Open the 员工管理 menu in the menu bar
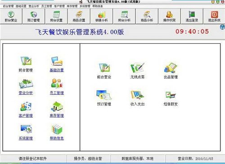The image size is (225, 164). click(46, 6)
